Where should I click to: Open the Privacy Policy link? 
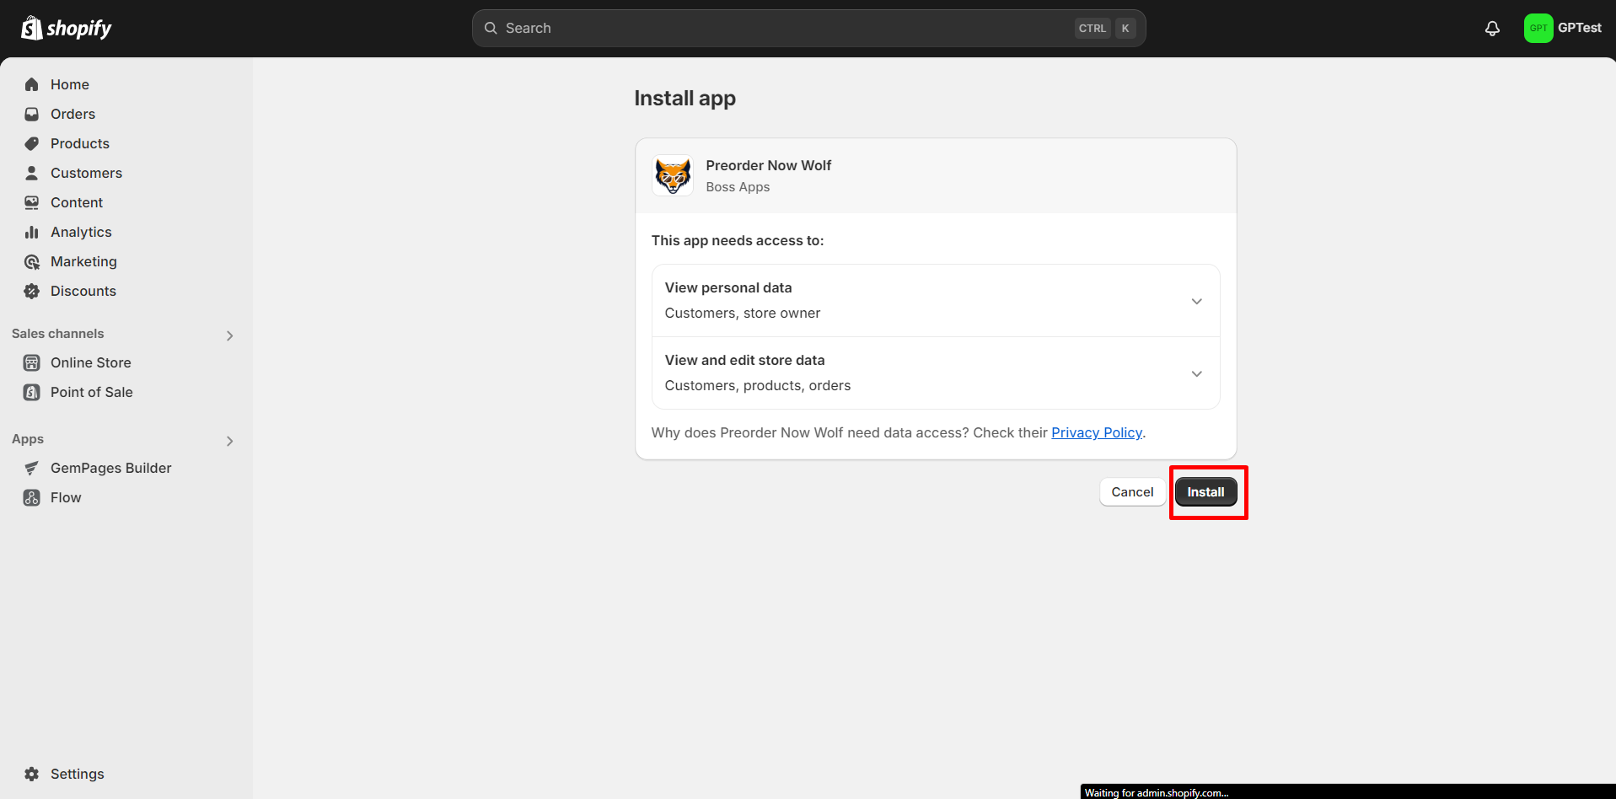(x=1096, y=432)
